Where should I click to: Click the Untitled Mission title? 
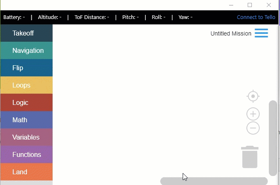pos(231,33)
